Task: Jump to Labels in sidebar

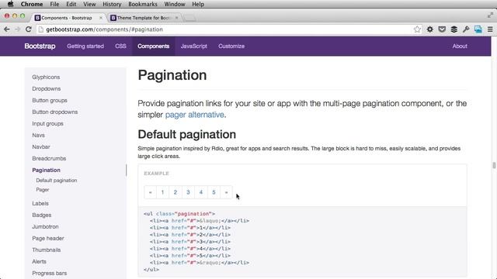Action: coord(40,203)
